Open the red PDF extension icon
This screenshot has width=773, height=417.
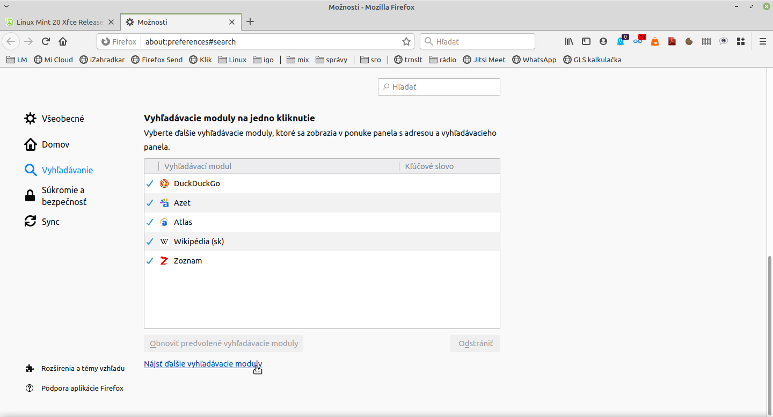(x=672, y=41)
